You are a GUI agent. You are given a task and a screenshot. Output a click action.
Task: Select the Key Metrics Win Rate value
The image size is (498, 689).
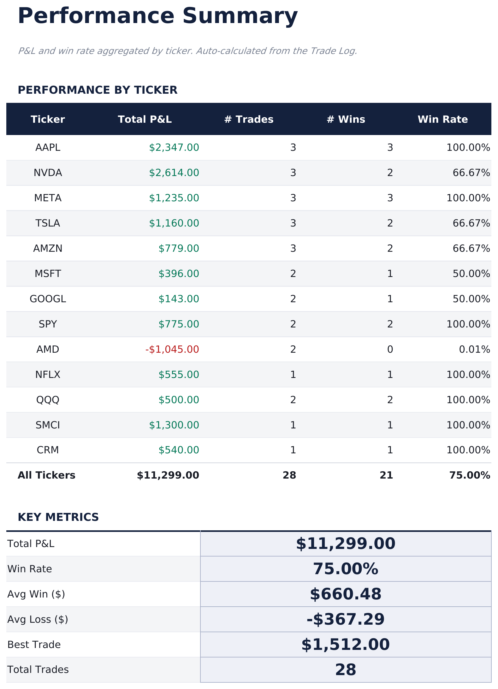pyautogui.click(x=346, y=569)
